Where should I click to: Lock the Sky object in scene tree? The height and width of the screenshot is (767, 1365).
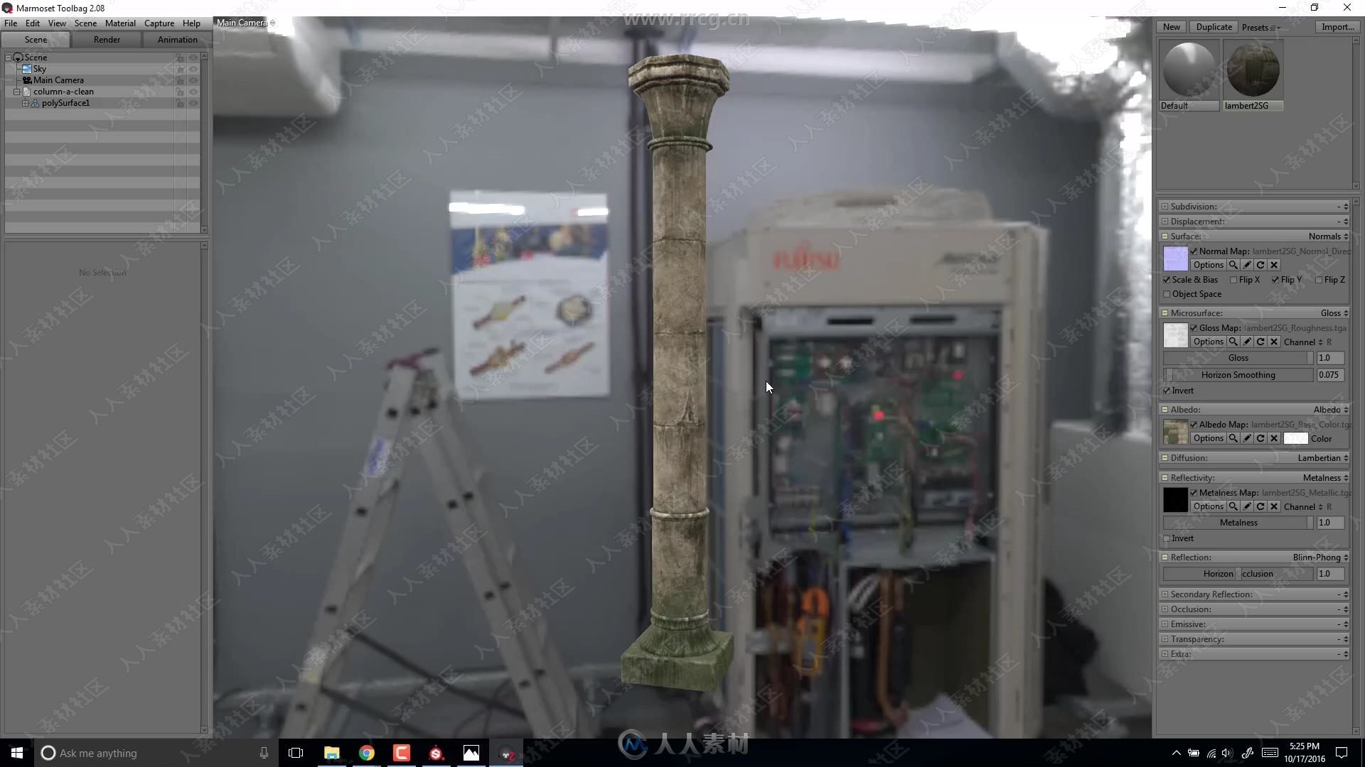tap(180, 69)
